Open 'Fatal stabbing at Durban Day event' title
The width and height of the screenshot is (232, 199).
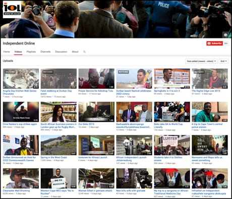click(x=56, y=92)
